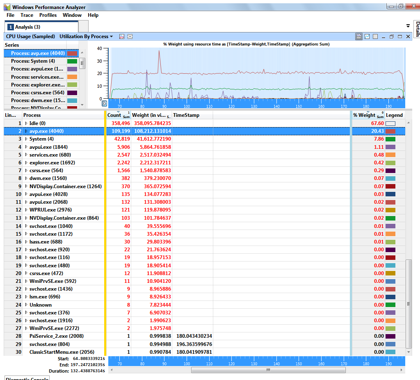This screenshot has height=380, width=420.
Task: Sort by the % Weight column header
Action: [368, 115]
